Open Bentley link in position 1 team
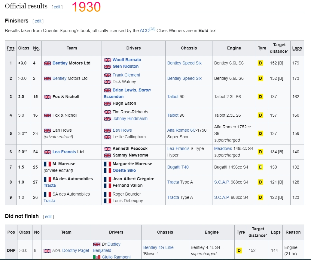311x260 pixels. coord(60,63)
